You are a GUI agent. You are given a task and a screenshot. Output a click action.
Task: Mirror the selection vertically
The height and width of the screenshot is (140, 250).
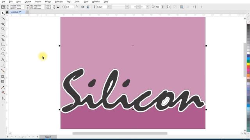88,7
